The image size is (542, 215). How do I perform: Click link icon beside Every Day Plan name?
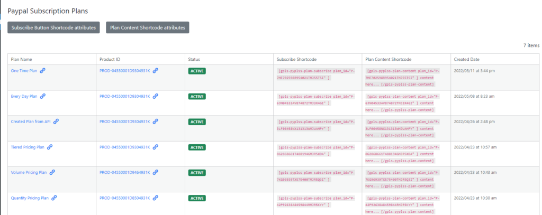pos(42,96)
